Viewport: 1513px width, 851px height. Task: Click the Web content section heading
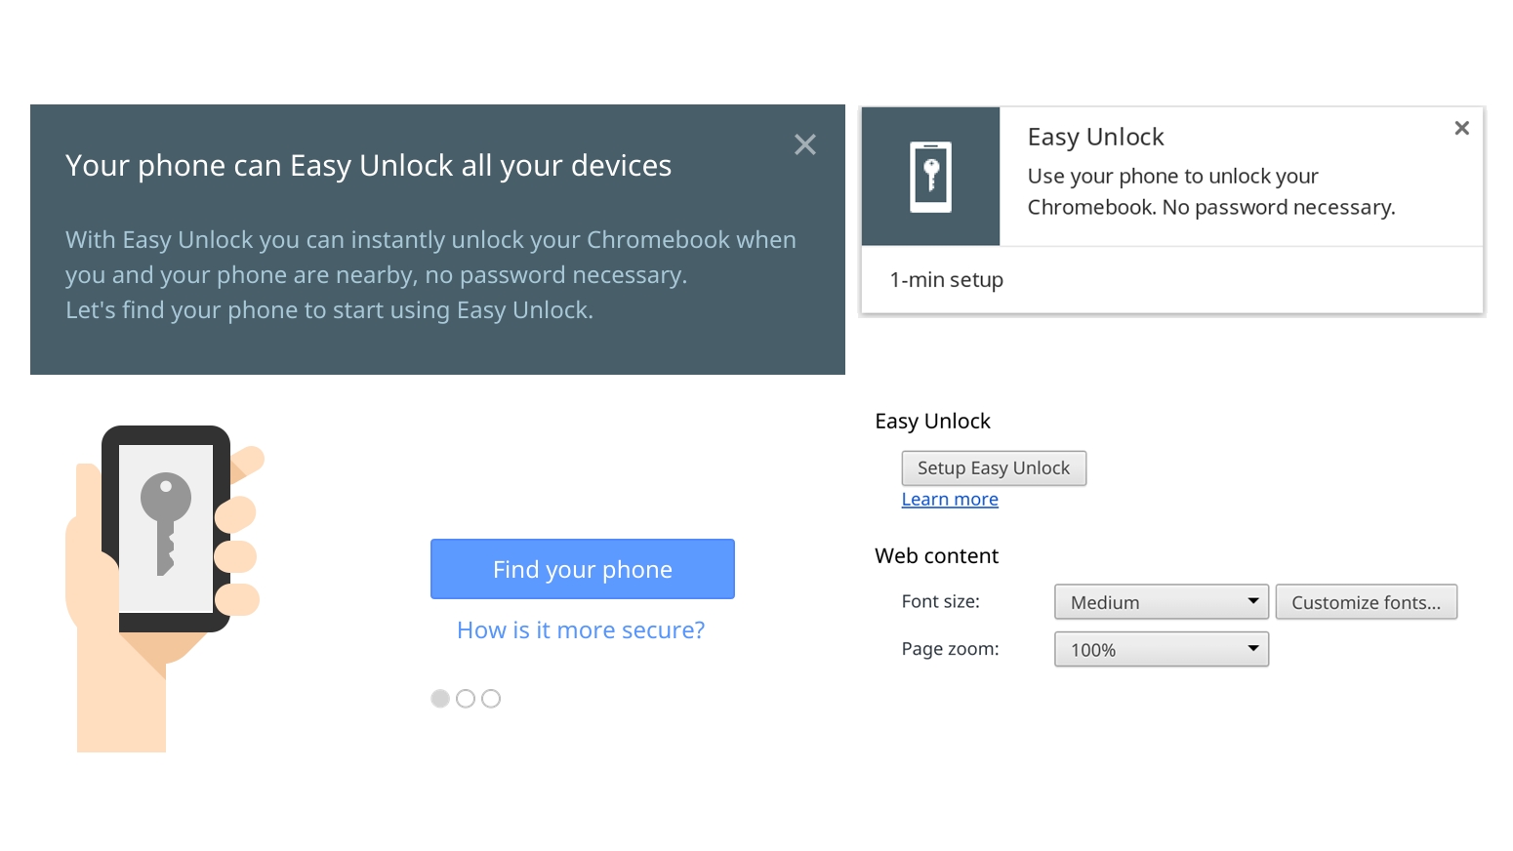pos(936,556)
